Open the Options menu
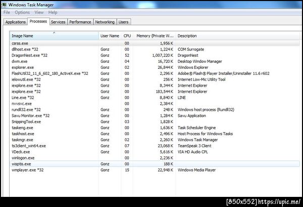This screenshot has height=207, width=303. [22, 12]
